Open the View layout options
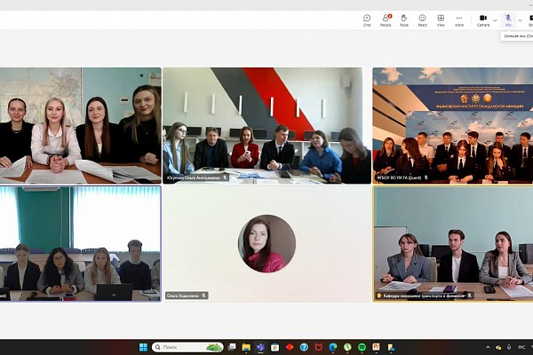 pyautogui.click(x=441, y=20)
